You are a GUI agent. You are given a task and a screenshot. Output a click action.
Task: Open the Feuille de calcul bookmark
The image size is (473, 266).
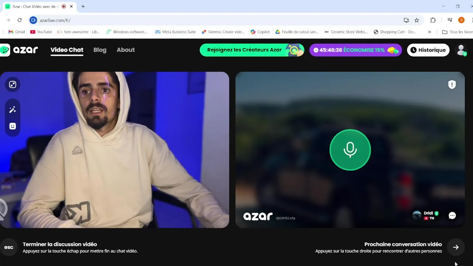(297, 32)
